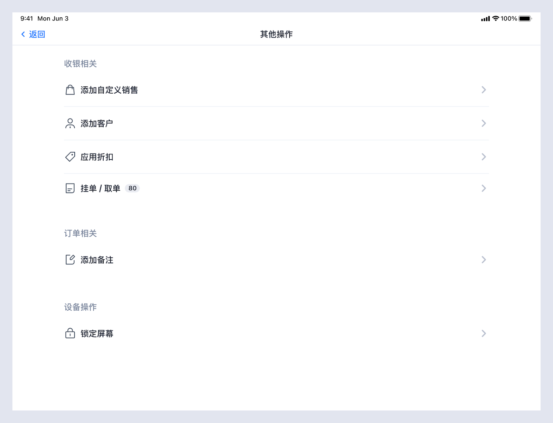Tap the Wi-Fi icon in status bar
Viewport: 553px width, 423px height.
[x=496, y=19]
